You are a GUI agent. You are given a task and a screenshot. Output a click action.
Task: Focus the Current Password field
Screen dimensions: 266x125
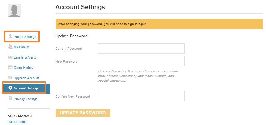click(141, 48)
